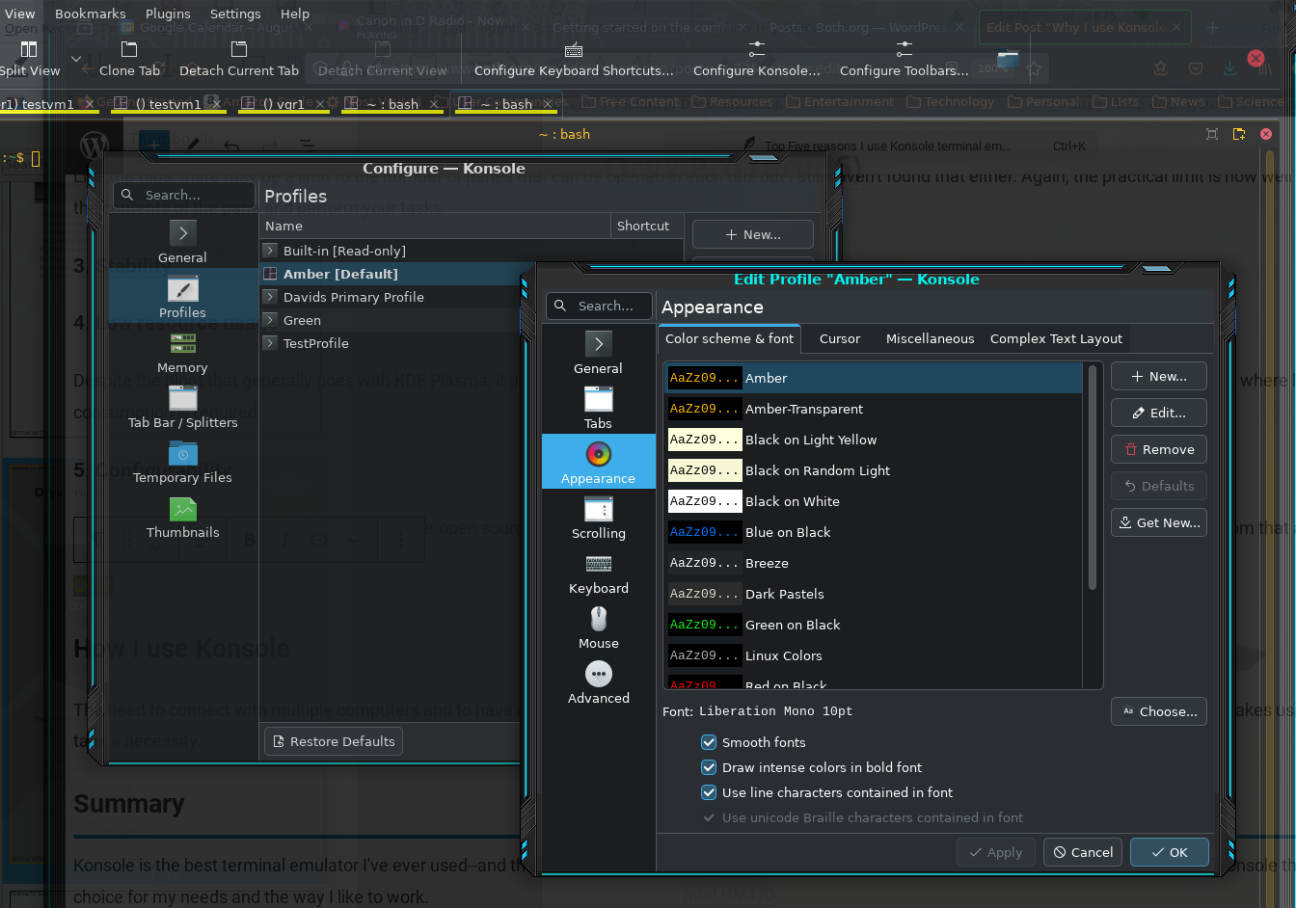The width and height of the screenshot is (1296, 908).
Task: Select Color scheme & font tab
Action: tap(729, 338)
